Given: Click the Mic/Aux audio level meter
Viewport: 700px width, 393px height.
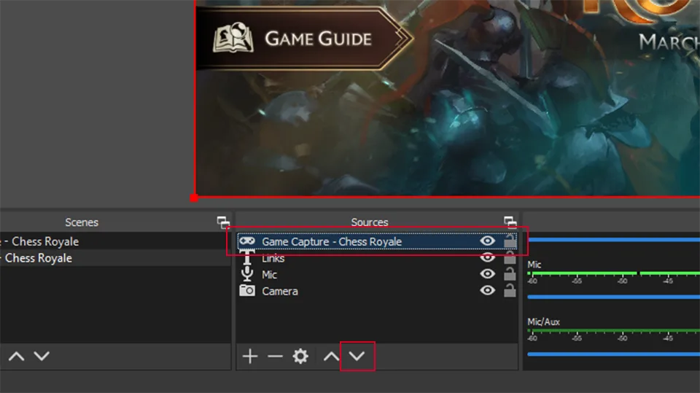Looking at the screenshot, I should [613, 330].
